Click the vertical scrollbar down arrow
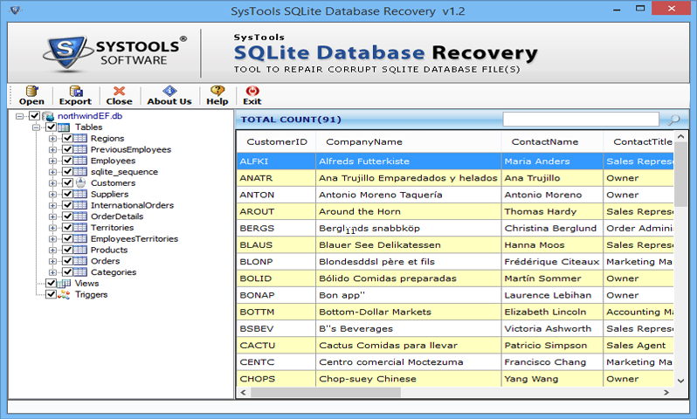 coord(680,381)
